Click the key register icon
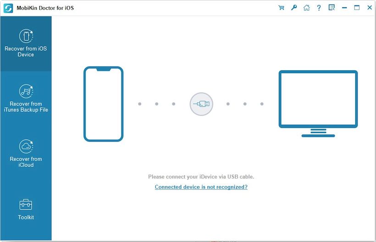Screen dimensions: 376x242 click(294, 8)
